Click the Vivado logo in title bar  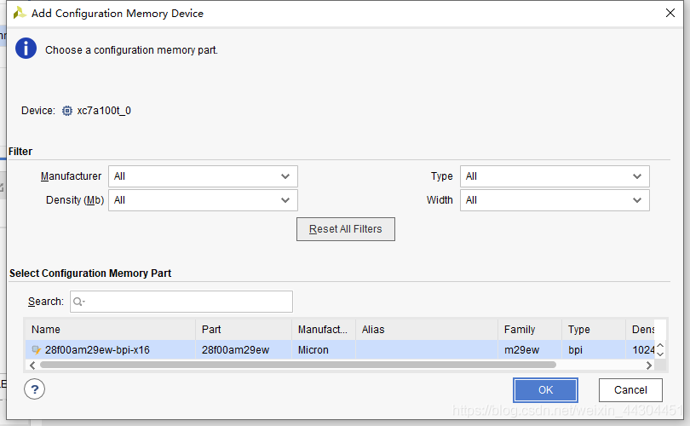point(20,13)
